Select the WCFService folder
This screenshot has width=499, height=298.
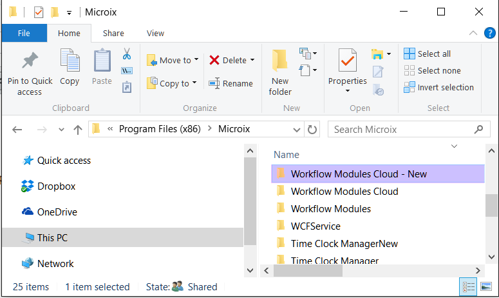(315, 226)
